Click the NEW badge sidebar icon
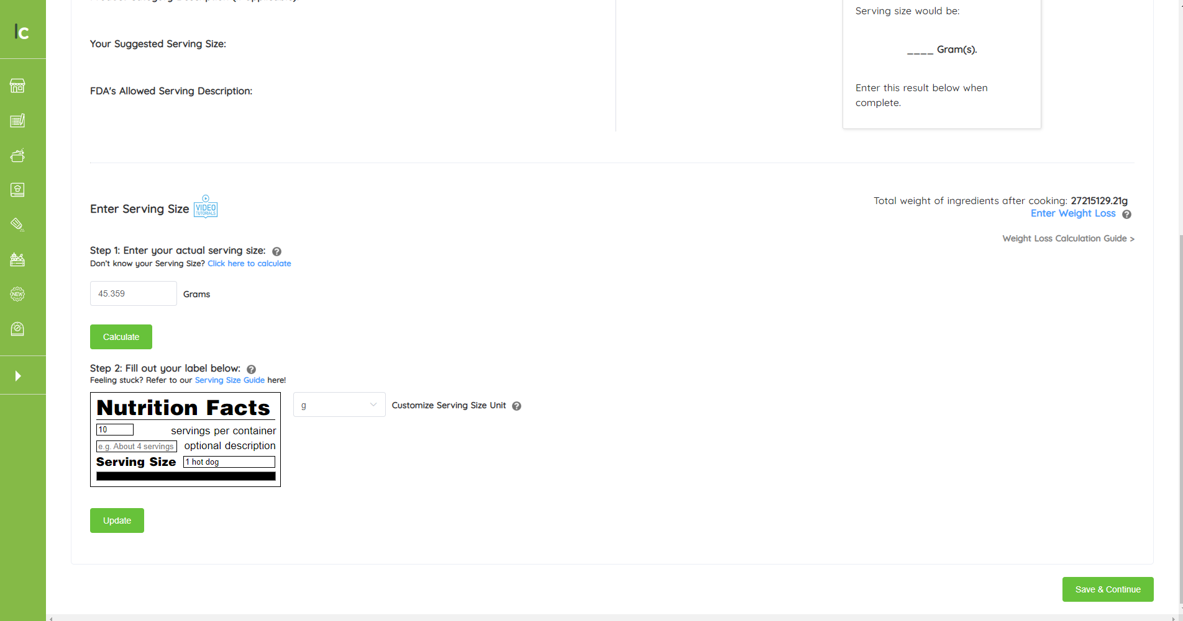Image resolution: width=1183 pixels, height=621 pixels. pos(17,294)
